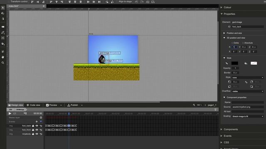Image resolution: width=266 pixels, height=149 pixels.
Task: Open Overflow dropdown
Action: (x=248, y=91)
